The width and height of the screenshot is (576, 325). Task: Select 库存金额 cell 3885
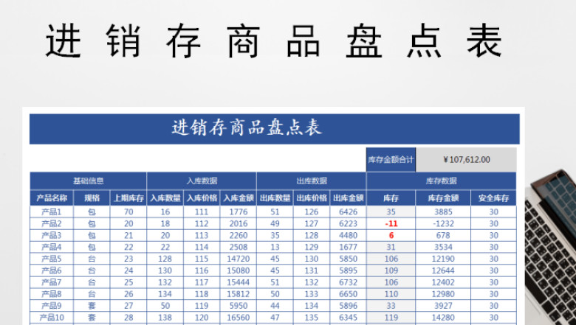[x=443, y=212]
